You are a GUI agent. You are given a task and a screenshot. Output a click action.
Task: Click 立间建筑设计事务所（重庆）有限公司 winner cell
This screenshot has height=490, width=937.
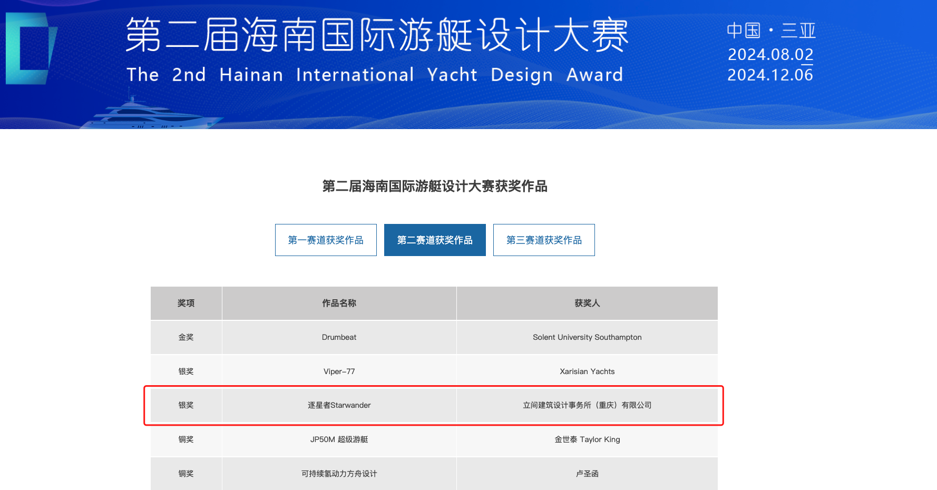pos(587,405)
